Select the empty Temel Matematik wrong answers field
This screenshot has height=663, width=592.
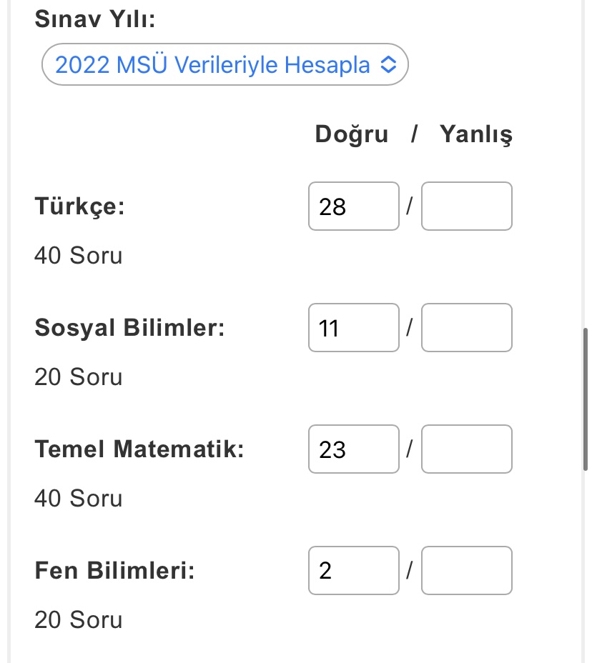466,449
